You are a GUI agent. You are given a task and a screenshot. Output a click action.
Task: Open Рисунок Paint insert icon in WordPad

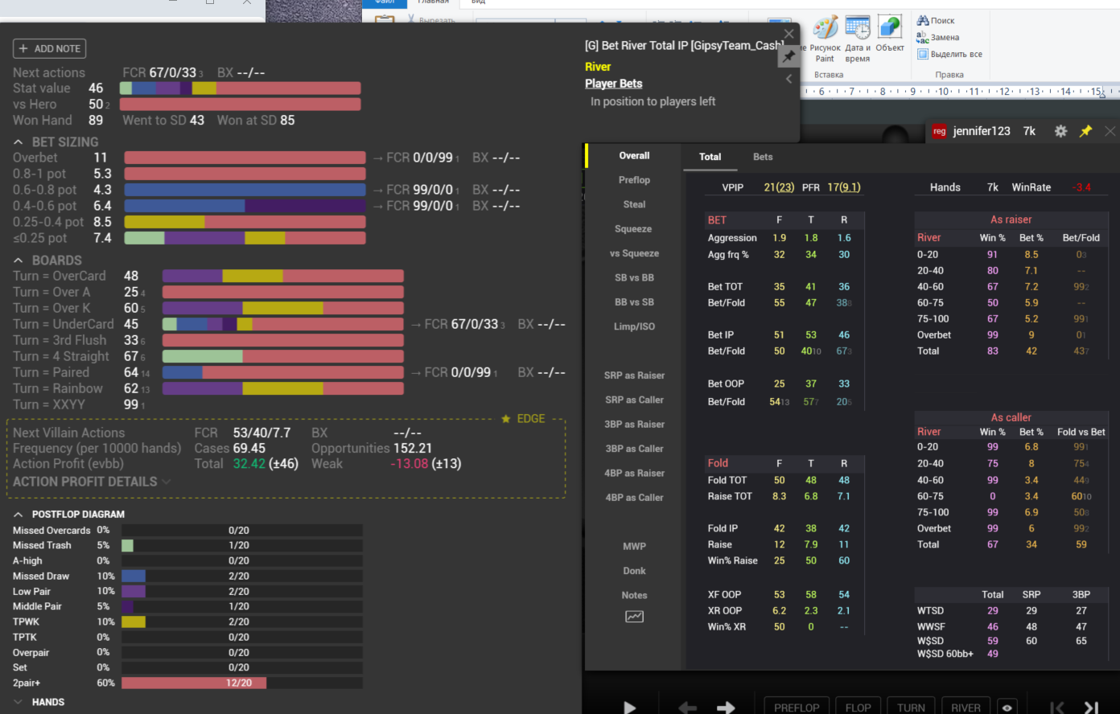825,38
